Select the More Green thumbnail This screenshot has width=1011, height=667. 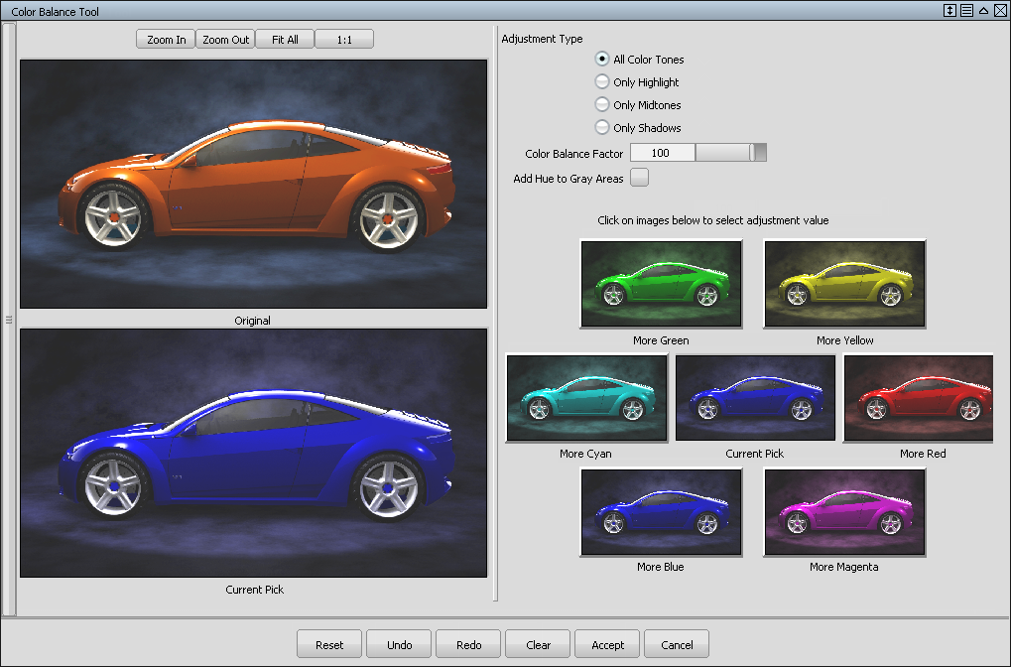(661, 284)
